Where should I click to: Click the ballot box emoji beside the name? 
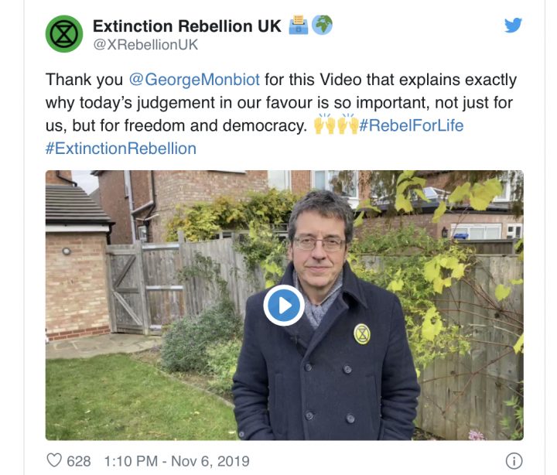299,25
